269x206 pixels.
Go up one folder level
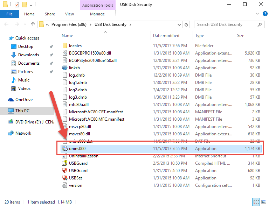coord(33,24)
